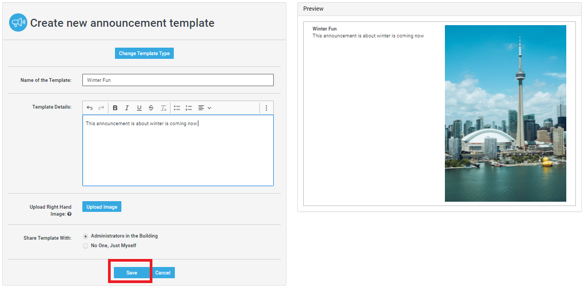Viewport: 585px width, 290px height.
Task: Open the text alignment dropdown
Action: pyautogui.click(x=204, y=108)
